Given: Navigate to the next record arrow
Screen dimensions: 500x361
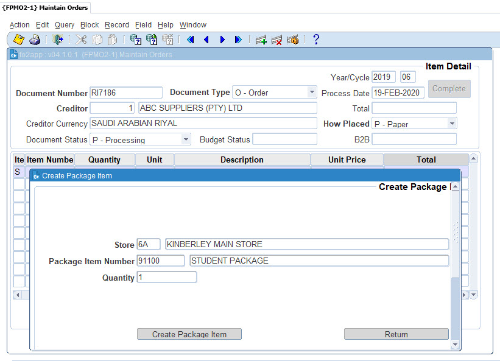Looking at the screenshot, I should tap(222, 39).
